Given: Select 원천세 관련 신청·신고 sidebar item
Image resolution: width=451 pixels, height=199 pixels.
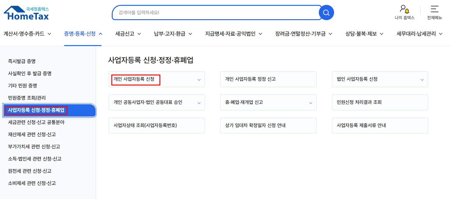Looking at the screenshot, I should point(30,171).
